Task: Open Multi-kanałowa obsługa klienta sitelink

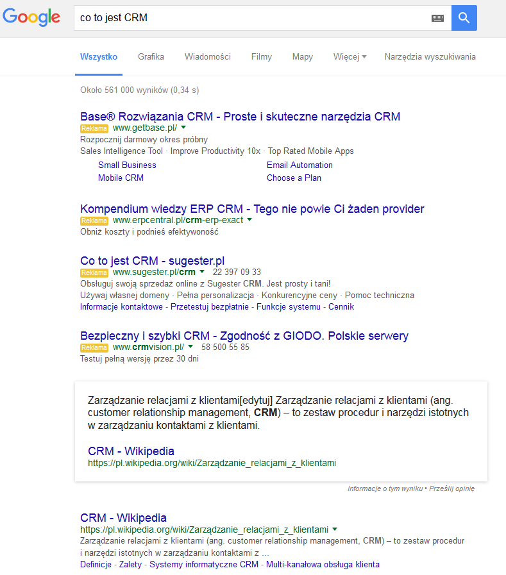Action: pos(323,564)
